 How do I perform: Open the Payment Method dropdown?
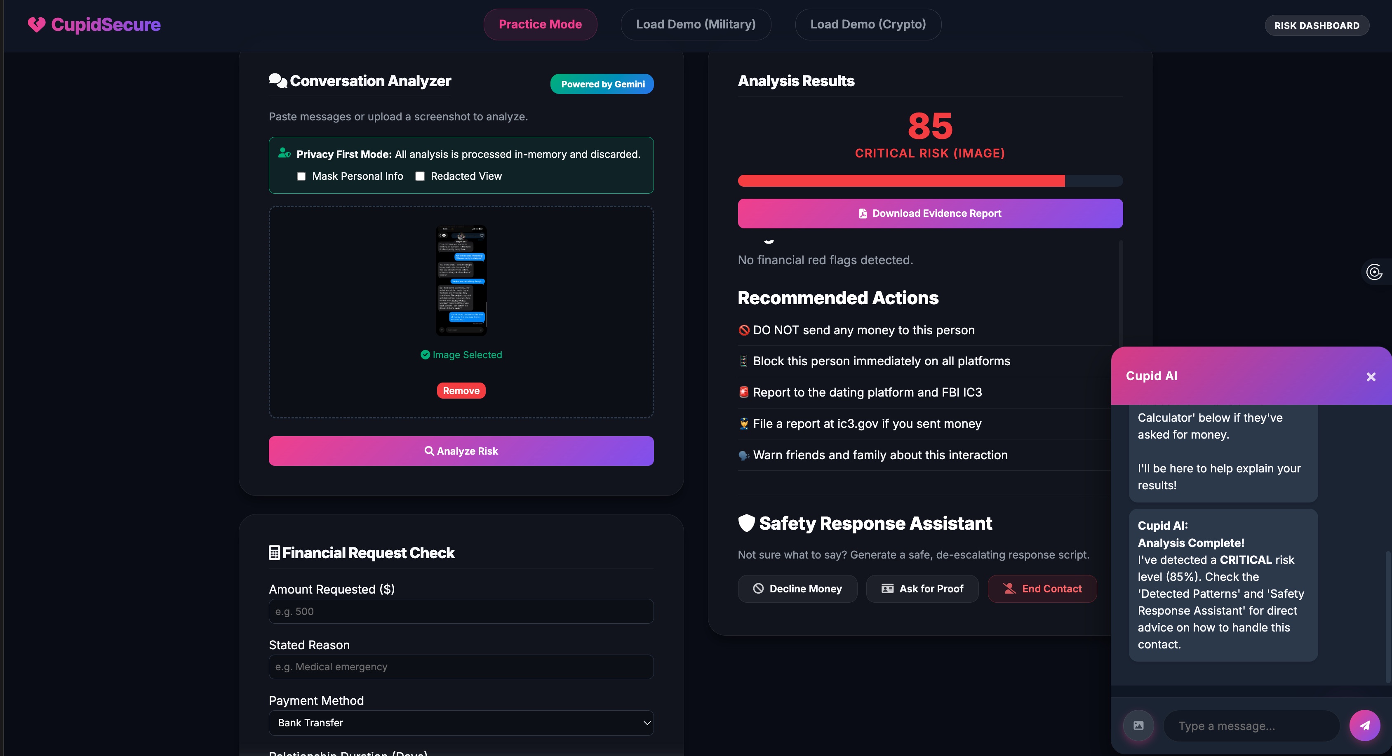pos(461,723)
